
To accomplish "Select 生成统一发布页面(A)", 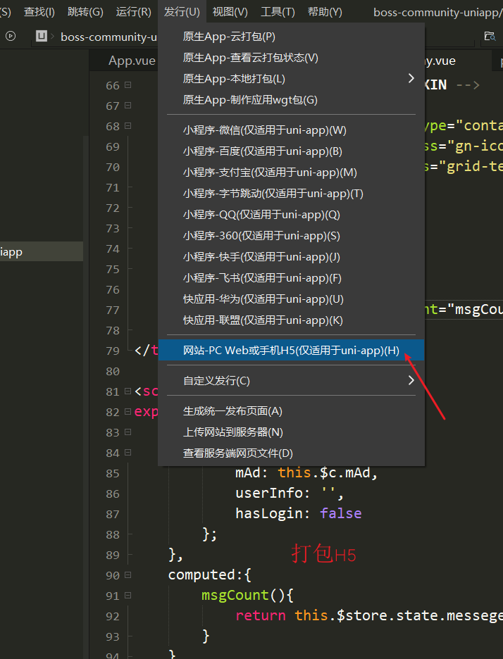I will [291, 411].
